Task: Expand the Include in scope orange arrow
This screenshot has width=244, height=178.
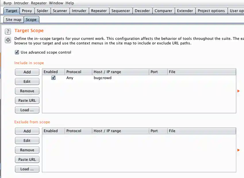Action: (x=239, y=91)
